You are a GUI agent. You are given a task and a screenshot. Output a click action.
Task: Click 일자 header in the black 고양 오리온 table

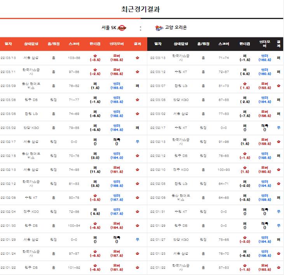click(x=158, y=44)
